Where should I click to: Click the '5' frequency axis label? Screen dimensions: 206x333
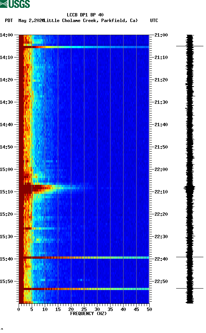[32, 309]
